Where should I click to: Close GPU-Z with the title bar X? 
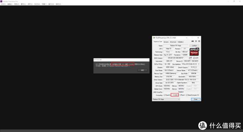[198, 38]
